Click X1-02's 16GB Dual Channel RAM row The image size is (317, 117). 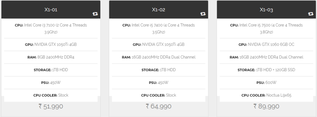pyautogui.click(x=158, y=57)
